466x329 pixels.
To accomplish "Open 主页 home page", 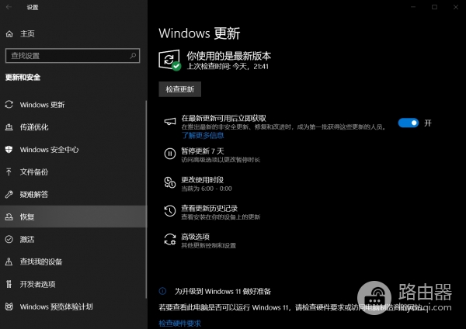I will [x=27, y=34].
